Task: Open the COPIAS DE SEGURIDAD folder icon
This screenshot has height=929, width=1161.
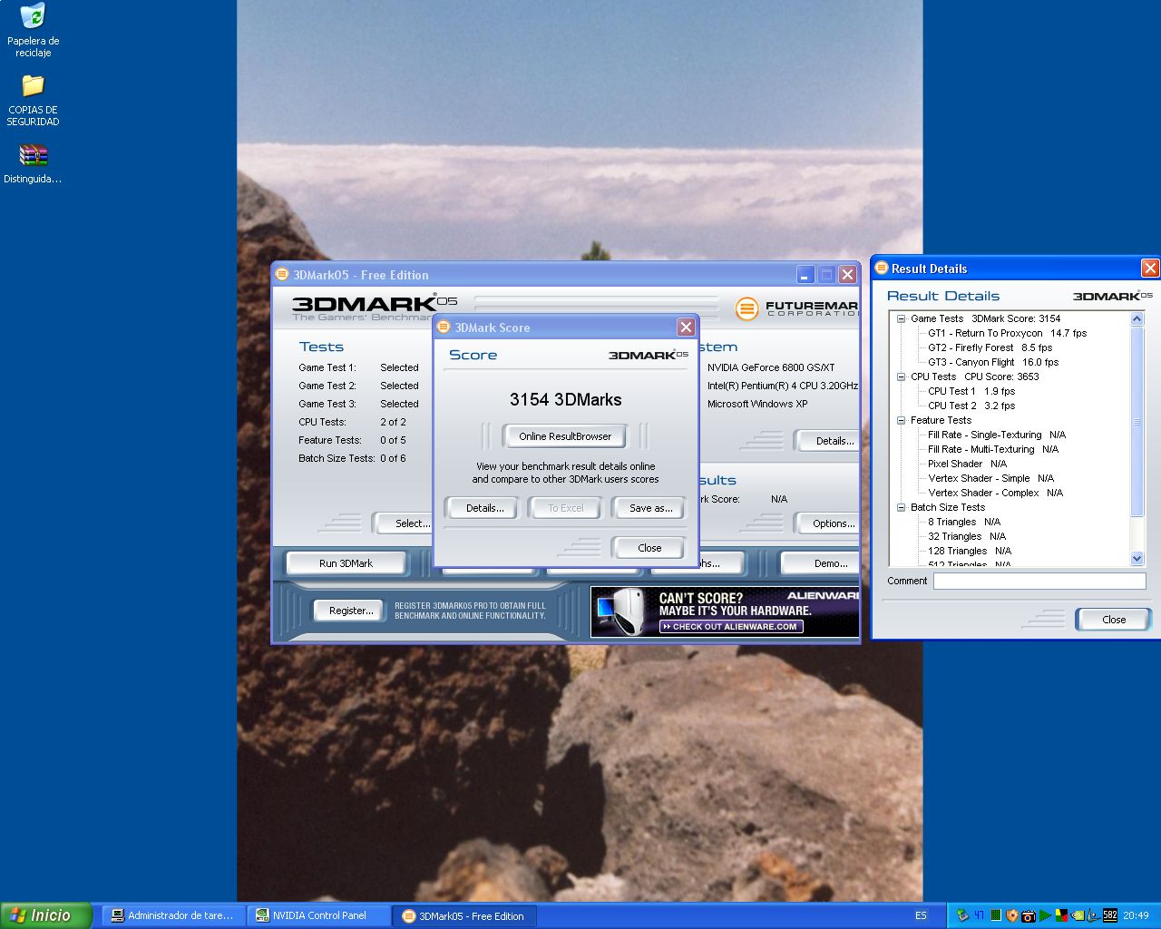Action: (x=33, y=86)
